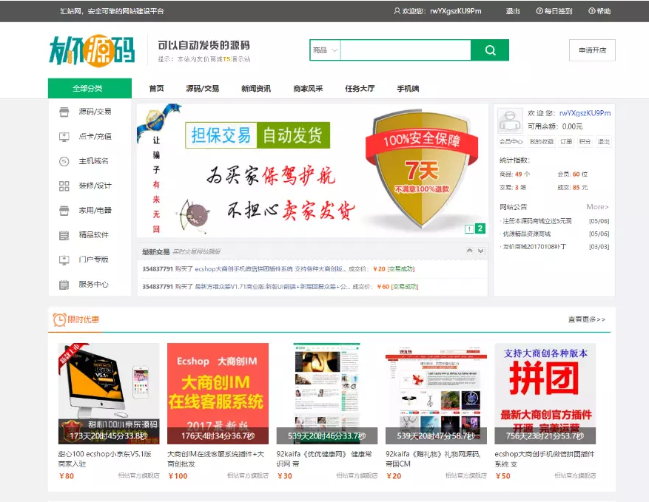Switch banner to slide 2

coord(480,228)
